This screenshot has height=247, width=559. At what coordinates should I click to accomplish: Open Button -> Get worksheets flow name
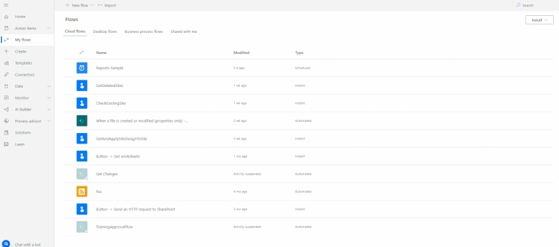118,156
